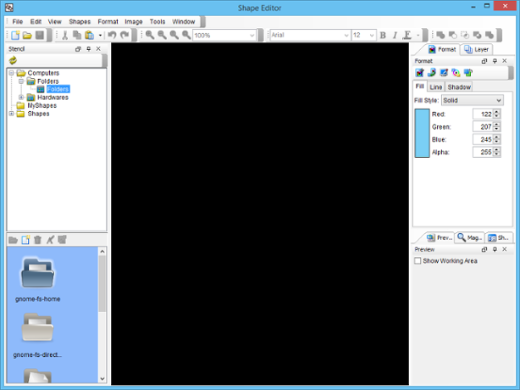Image resolution: width=520 pixels, height=390 pixels.
Task: Open the Image menu
Action: [x=133, y=21]
